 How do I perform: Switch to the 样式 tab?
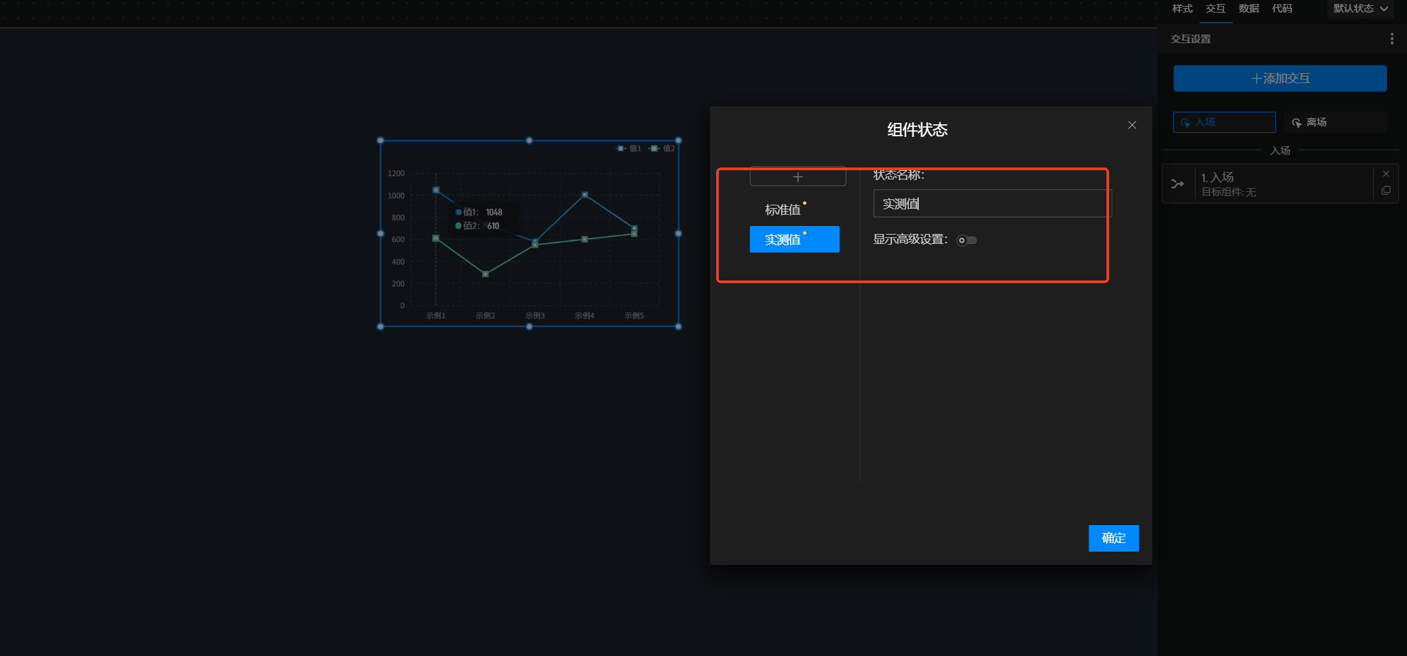click(x=1182, y=9)
